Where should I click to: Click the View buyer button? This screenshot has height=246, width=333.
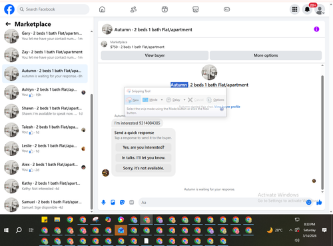(x=155, y=55)
